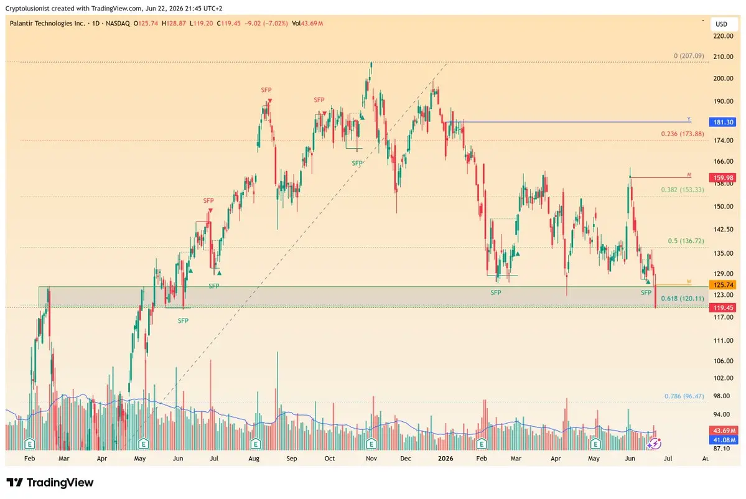Screen dimensions: 746x499
Task: Select the blue 41.08M volume average label
Action: [x=723, y=440]
